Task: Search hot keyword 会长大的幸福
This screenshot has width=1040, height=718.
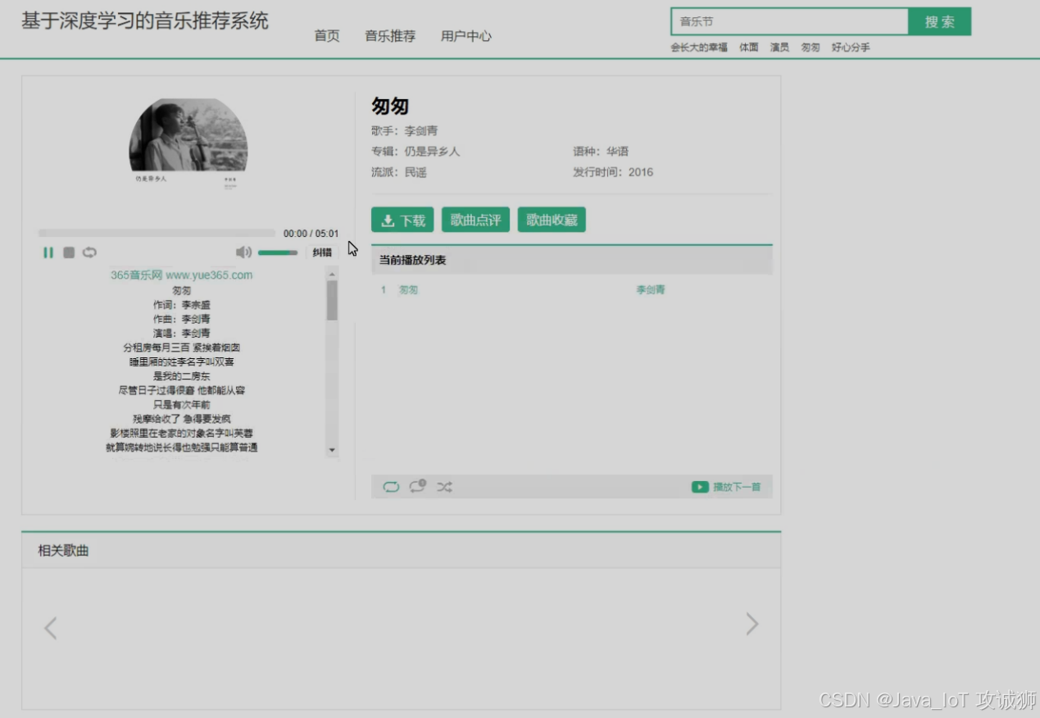Action: [x=699, y=48]
